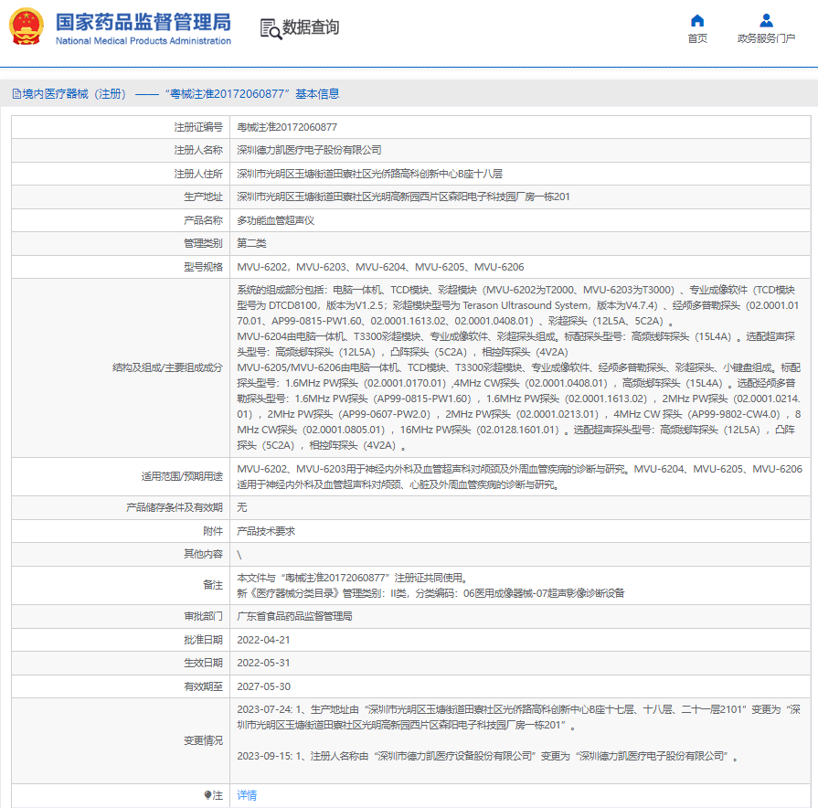The width and height of the screenshot is (818, 808).
Task: Select the 产品名称 row label
Action: pyautogui.click(x=203, y=220)
